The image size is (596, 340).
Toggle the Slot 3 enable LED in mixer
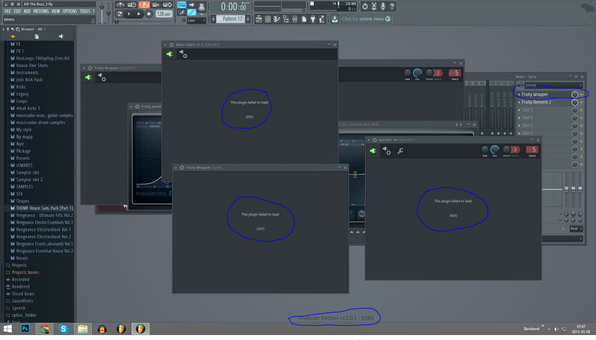tap(582, 110)
